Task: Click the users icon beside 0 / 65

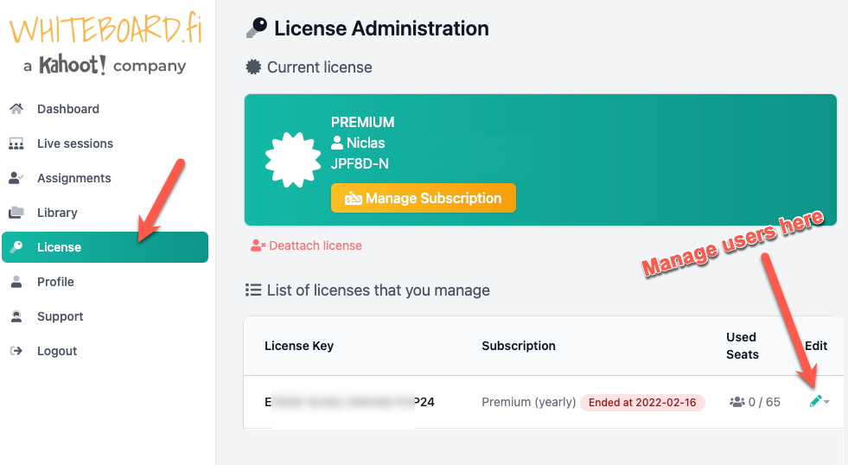Action: (x=737, y=402)
